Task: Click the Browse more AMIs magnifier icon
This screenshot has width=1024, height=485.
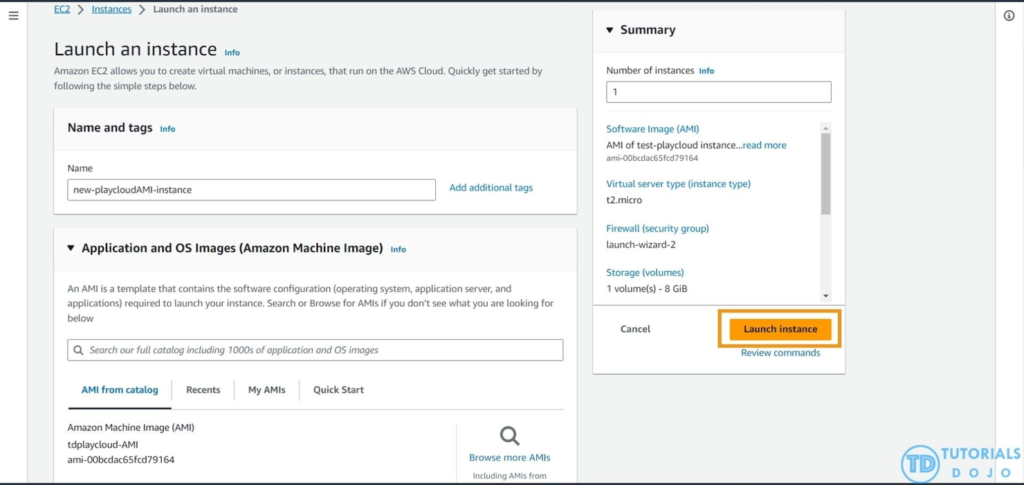Action: pos(509,436)
